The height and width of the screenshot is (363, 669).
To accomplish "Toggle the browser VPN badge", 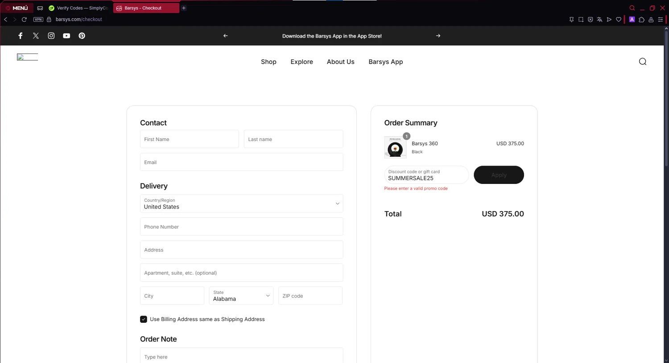I will click(38, 20).
